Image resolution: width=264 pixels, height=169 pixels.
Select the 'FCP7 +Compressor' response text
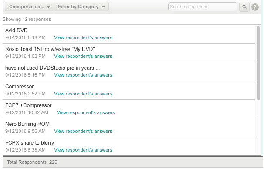coord(28,105)
